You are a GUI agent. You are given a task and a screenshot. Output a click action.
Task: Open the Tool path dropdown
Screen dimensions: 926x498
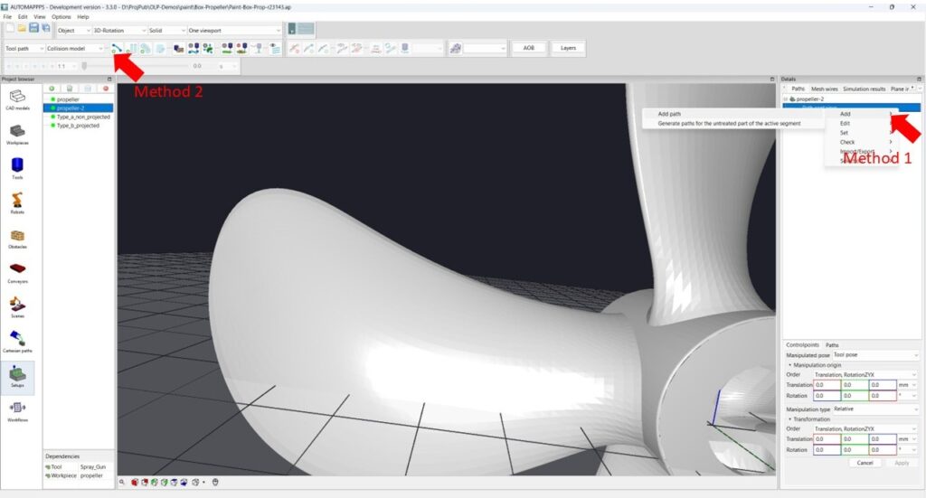[x=24, y=49]
